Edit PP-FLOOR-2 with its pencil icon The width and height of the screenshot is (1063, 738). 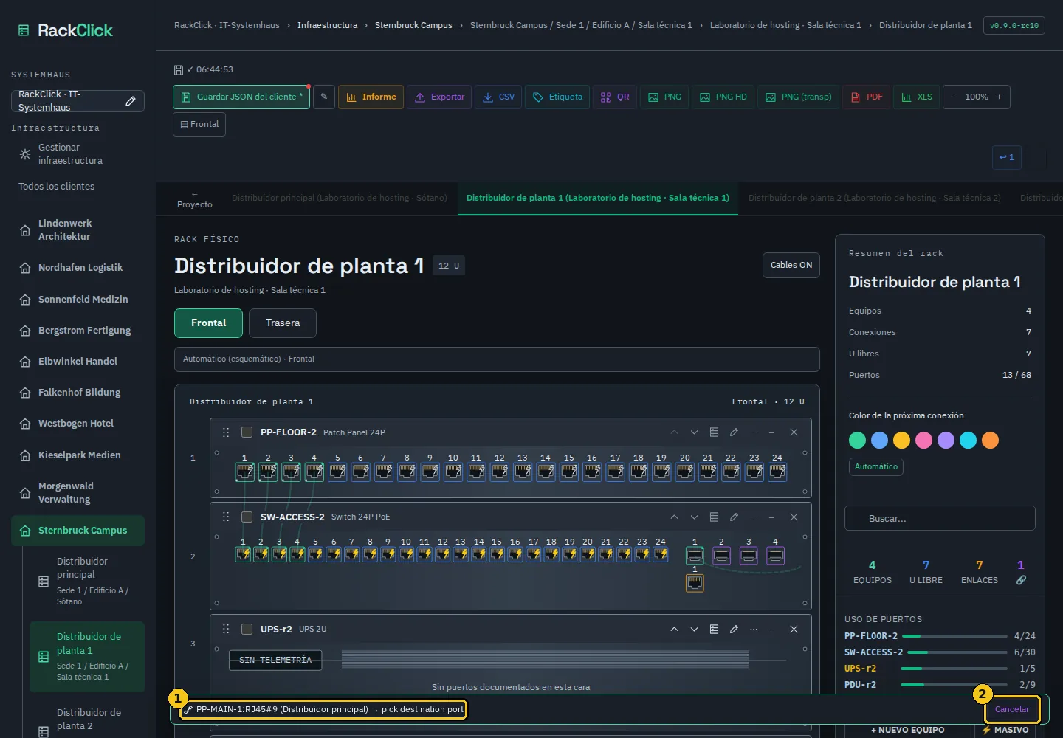(x=734, y=432)
